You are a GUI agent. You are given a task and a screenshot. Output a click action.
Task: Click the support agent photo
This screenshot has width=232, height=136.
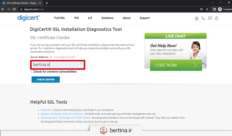click(198, 51)
